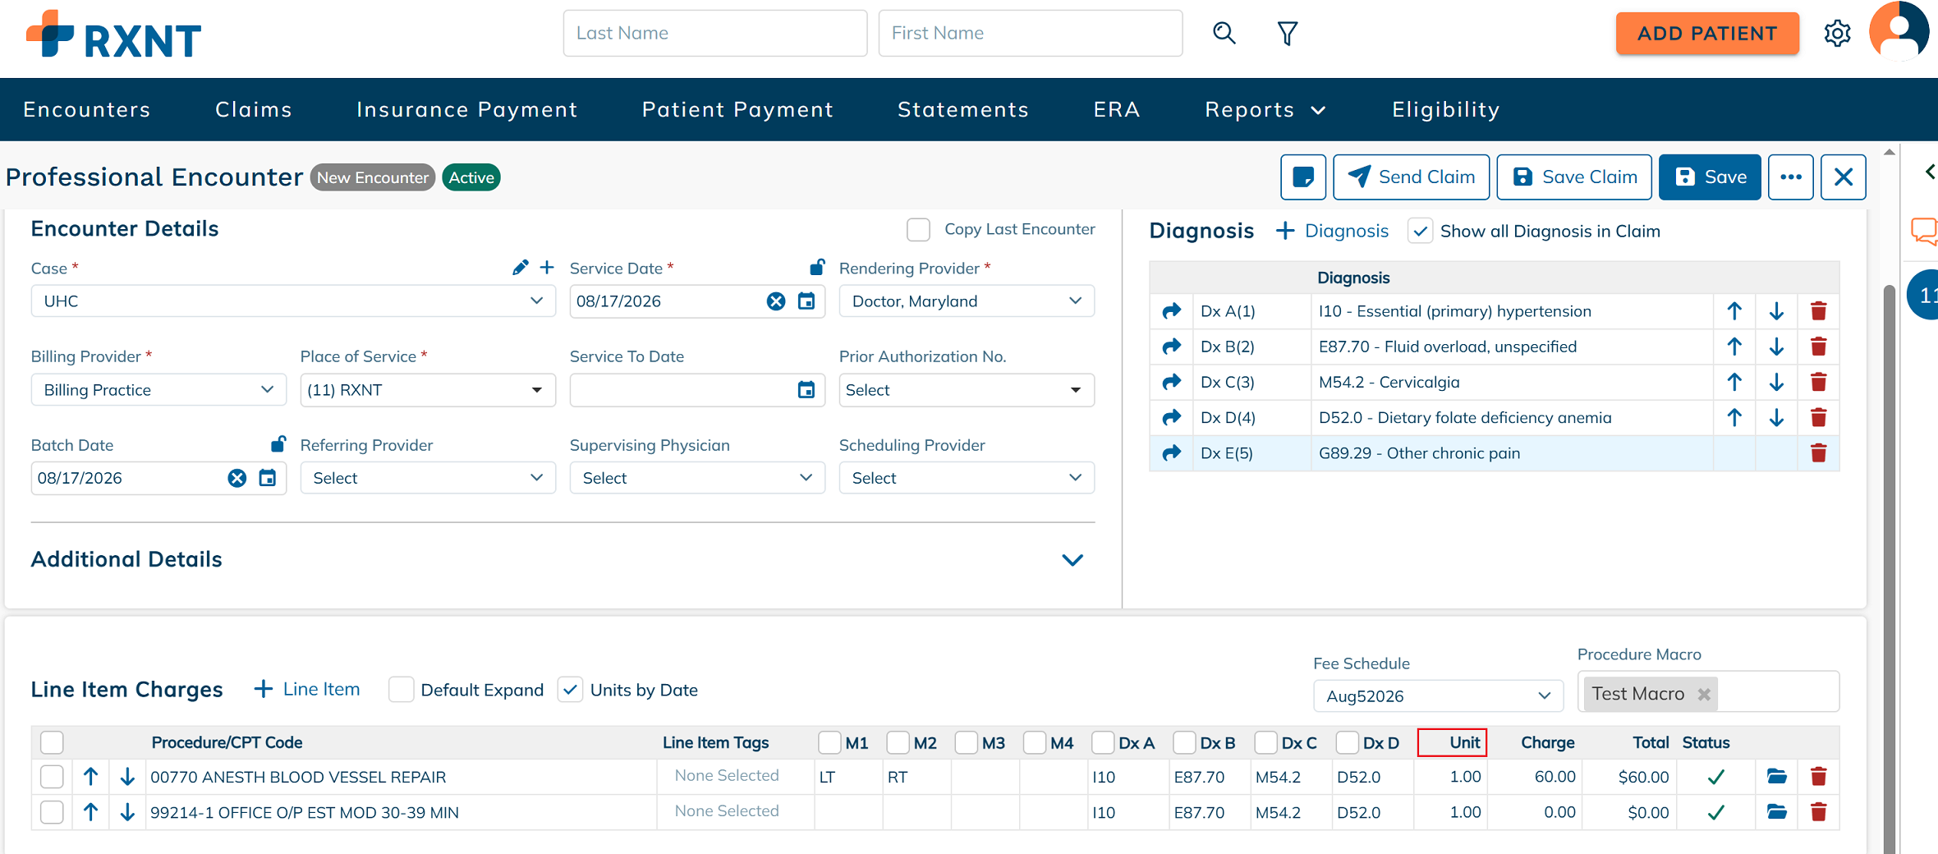Viewport: 1938px width, 854px height.
Task: Edit the Case with pencil icon
Action: (x=520, y=268)
